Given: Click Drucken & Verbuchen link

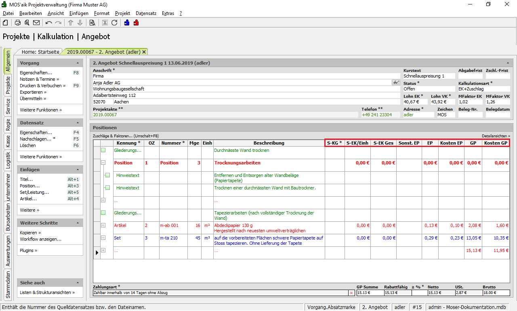Looking at the screenshot, I should pos(41,86).
